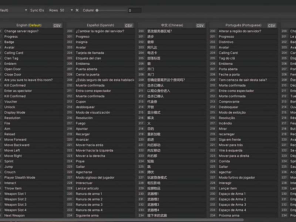296x222 pixels.
Task: Click the Spanish 'Siguiente arma' cell
Action: (105, 215)
